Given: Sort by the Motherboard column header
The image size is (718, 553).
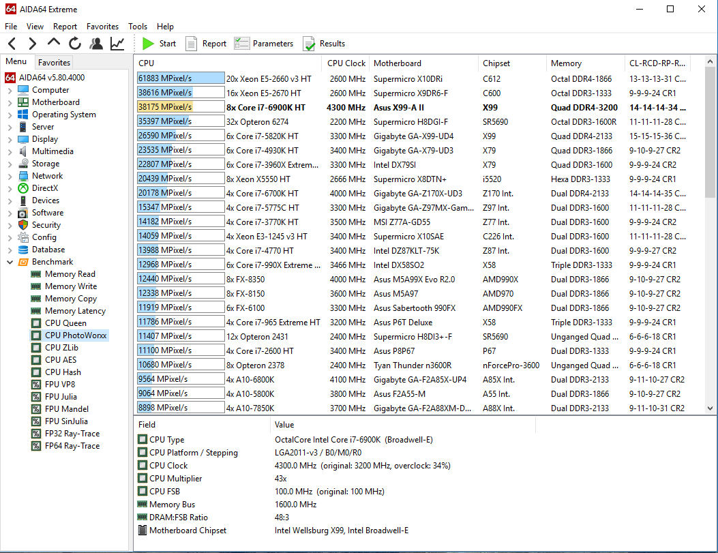Looking at the screenshot, I should [x=423, y=63].
